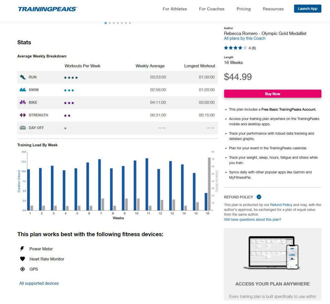
Task: Click the week 16 blue duration bar
Action: pos(206,202)
